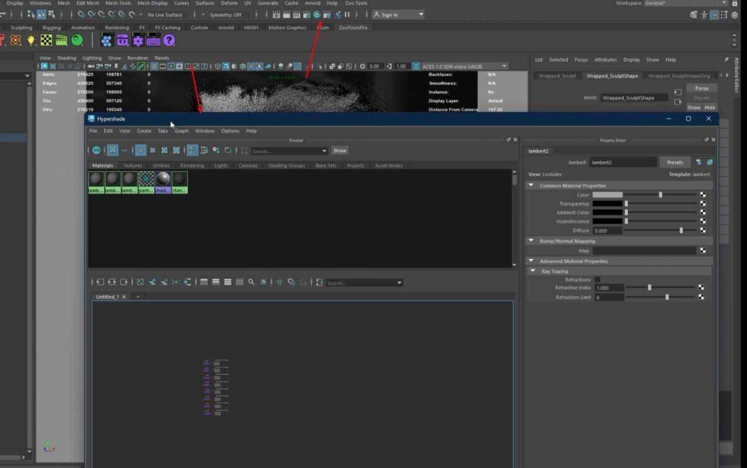Open the Graph menu in Hypershade

181,131
